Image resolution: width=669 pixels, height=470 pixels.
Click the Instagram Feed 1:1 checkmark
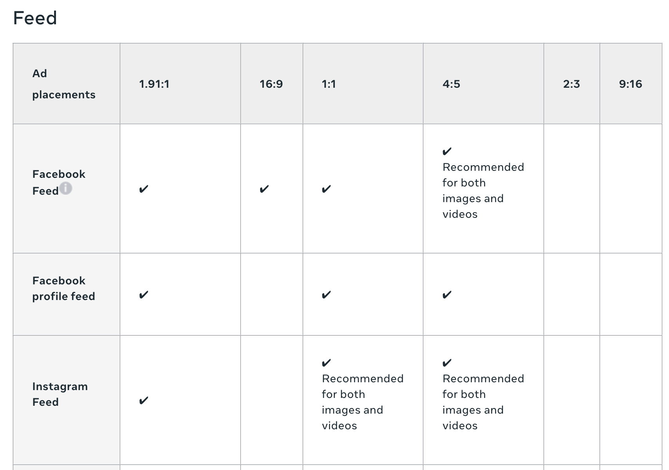[326, 363]
